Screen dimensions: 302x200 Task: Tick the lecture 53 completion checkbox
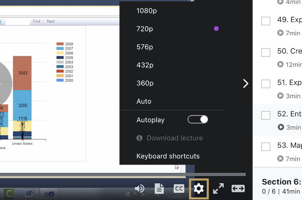coord(266,146)
